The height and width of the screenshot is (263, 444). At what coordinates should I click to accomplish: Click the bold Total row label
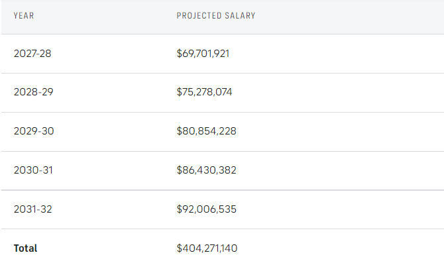[25, 248]
